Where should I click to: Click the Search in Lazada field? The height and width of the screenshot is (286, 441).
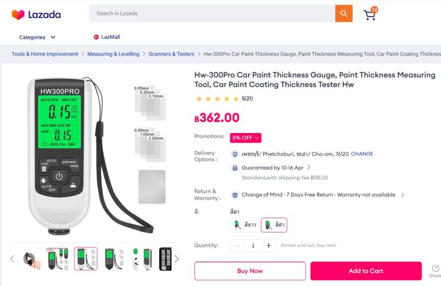(212, 13)
